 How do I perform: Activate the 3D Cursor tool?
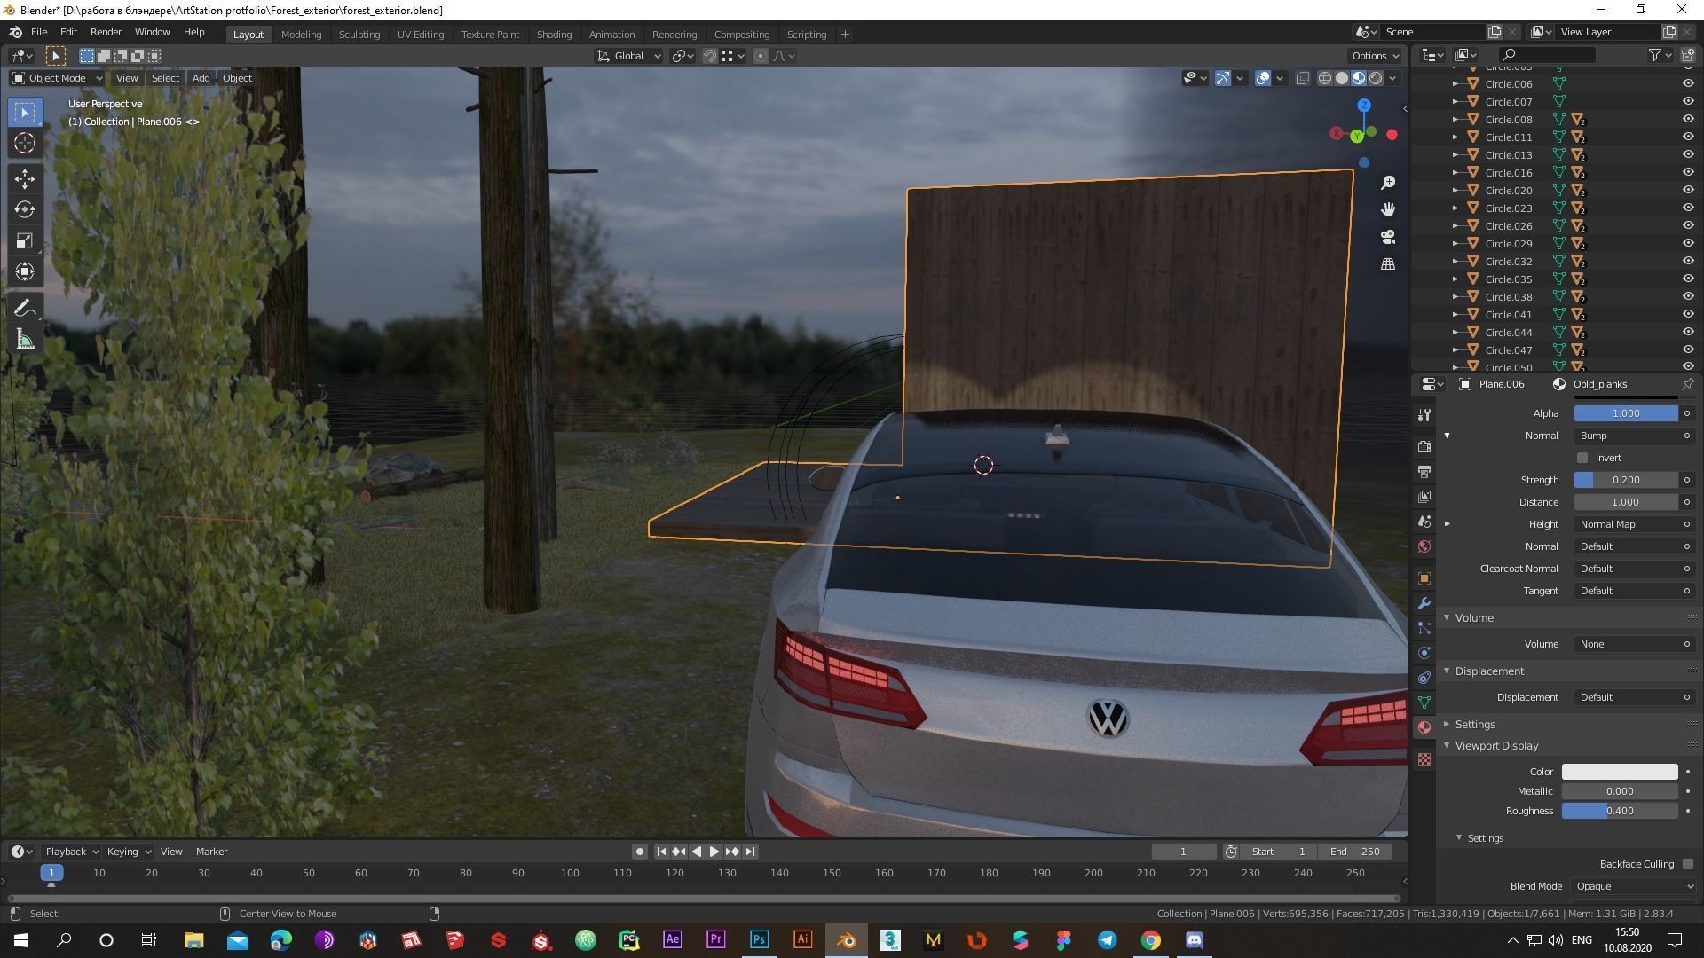click(x=25, y=143)
